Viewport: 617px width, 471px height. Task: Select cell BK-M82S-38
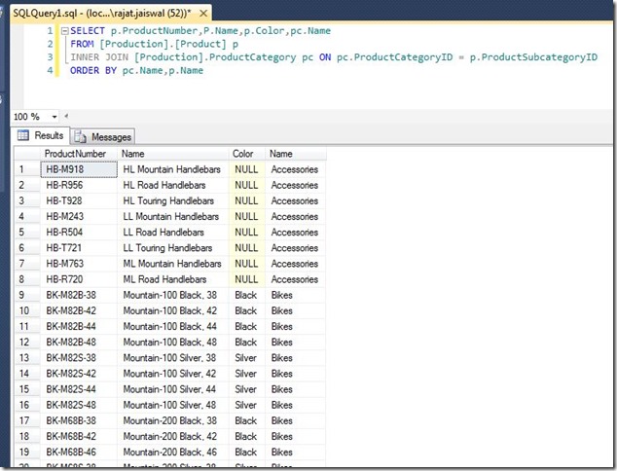coord(79,358)
